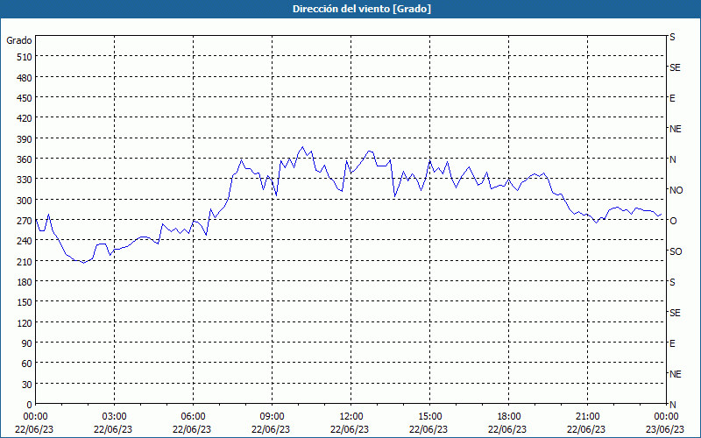Select the 15:00 time axis label

tap(430, 416)
